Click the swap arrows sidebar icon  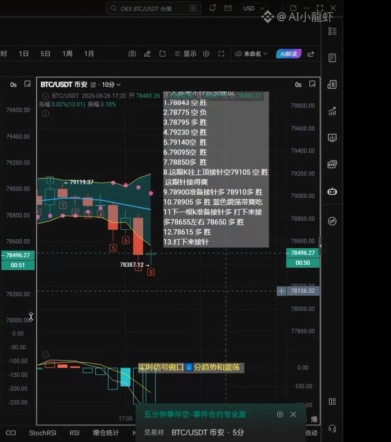[x=332, y=221]
